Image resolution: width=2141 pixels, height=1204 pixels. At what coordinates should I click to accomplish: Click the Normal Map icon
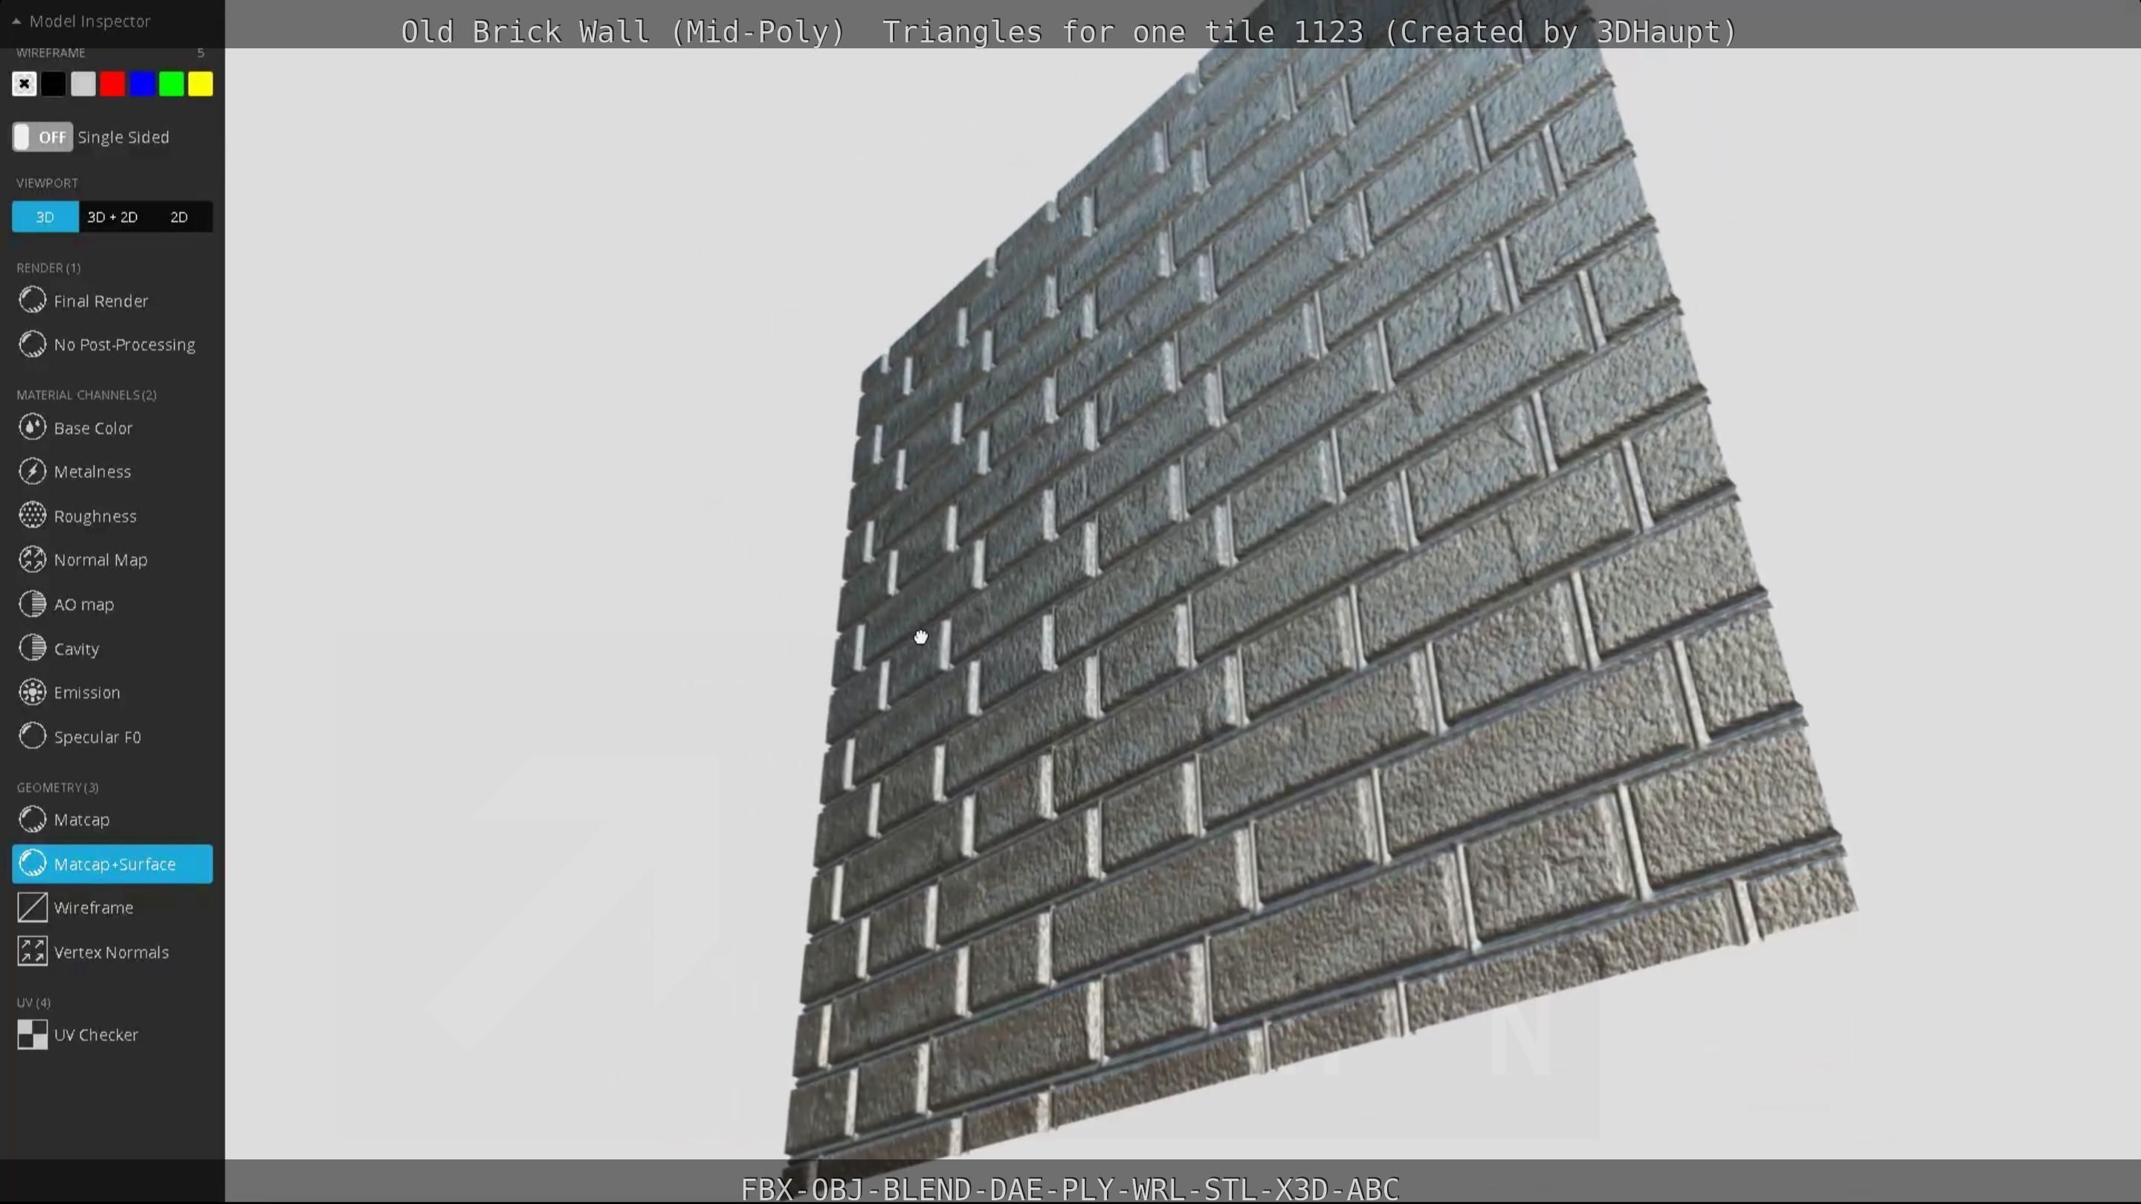pyautogui.click(x=33, y=560)
